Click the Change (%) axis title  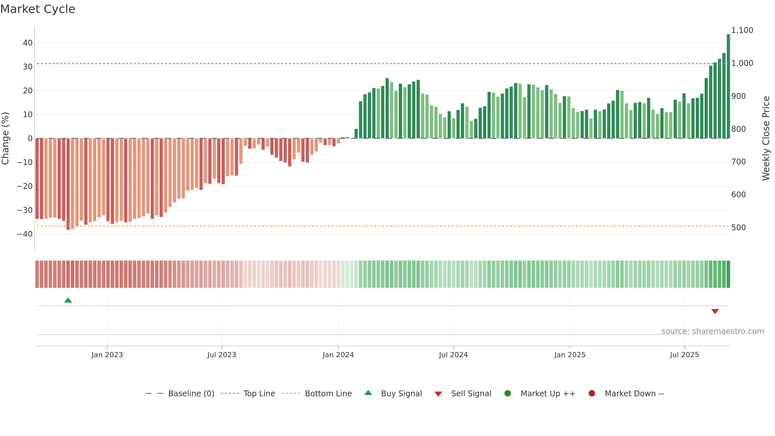[5, 138]
